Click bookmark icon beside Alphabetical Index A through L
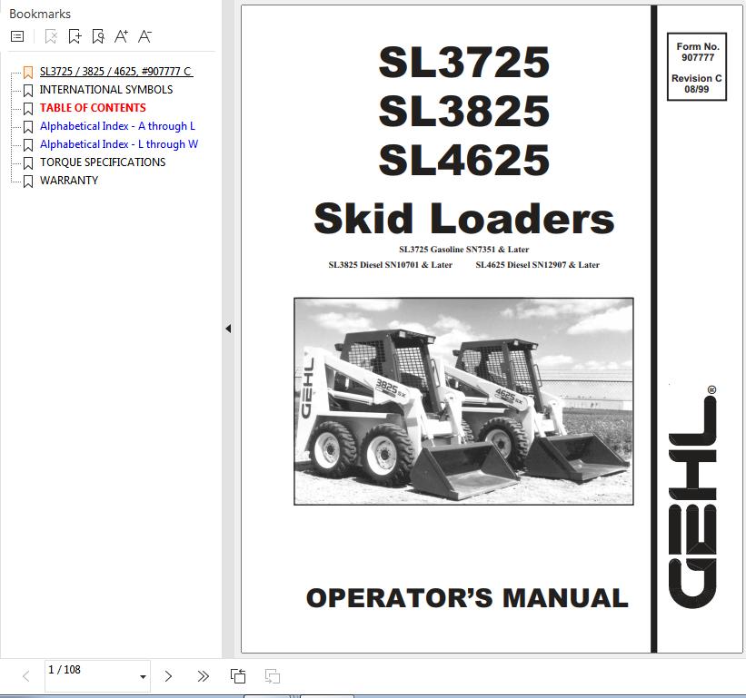Image resolution: width=746 pixels, height=698 pixels. pyautogui.click(x=28, y=126)
